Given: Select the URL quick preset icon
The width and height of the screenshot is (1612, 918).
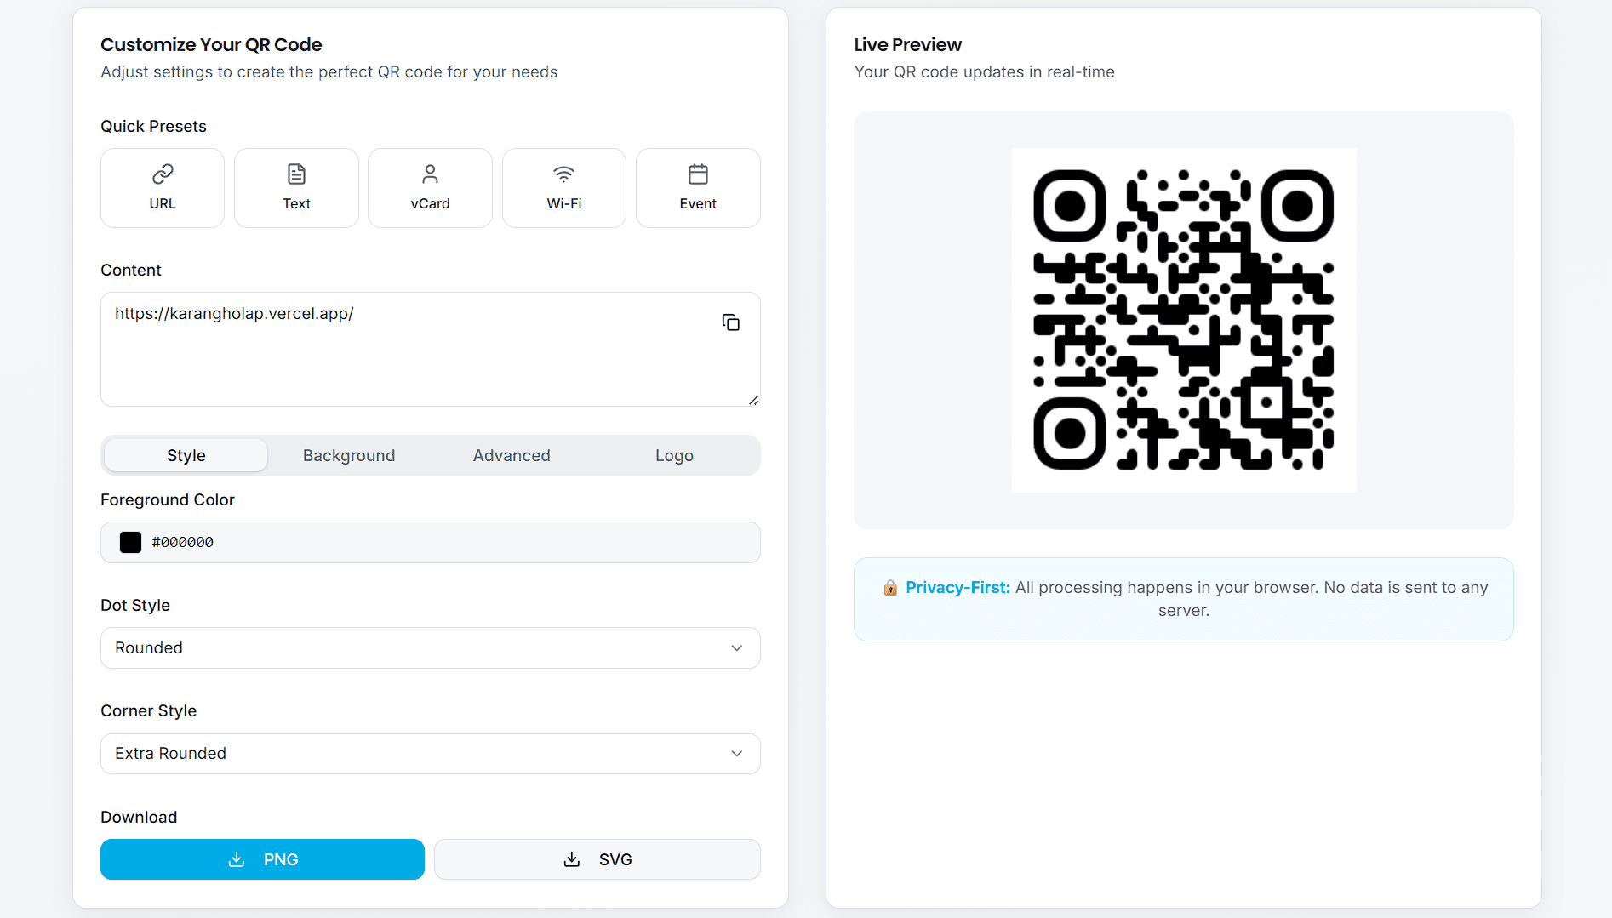Looking at the screenshot, I should coord(162,174).
